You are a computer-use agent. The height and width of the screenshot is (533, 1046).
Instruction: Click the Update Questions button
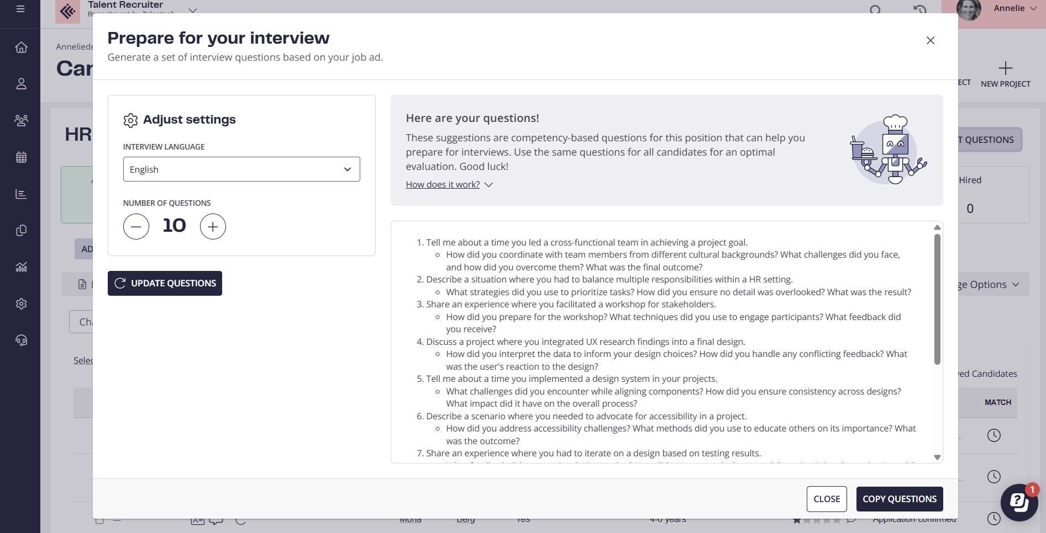(165, 283)
